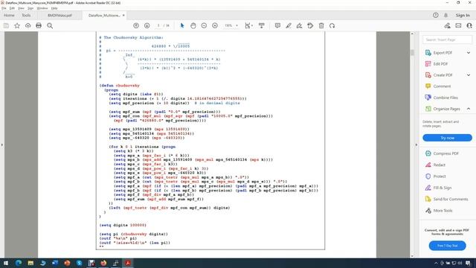476x268 pixels.
Task: Click the tools search field in the right pane
Action: [x=447, y=39]
